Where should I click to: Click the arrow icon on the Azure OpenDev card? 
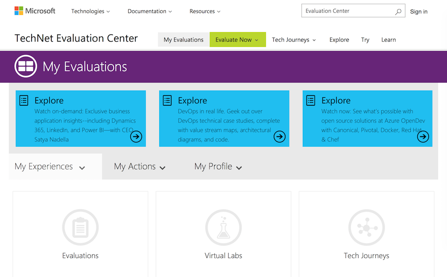(423, 136)
